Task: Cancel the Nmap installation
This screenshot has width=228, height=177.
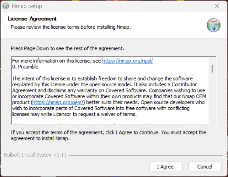Action: pos(205,167)
